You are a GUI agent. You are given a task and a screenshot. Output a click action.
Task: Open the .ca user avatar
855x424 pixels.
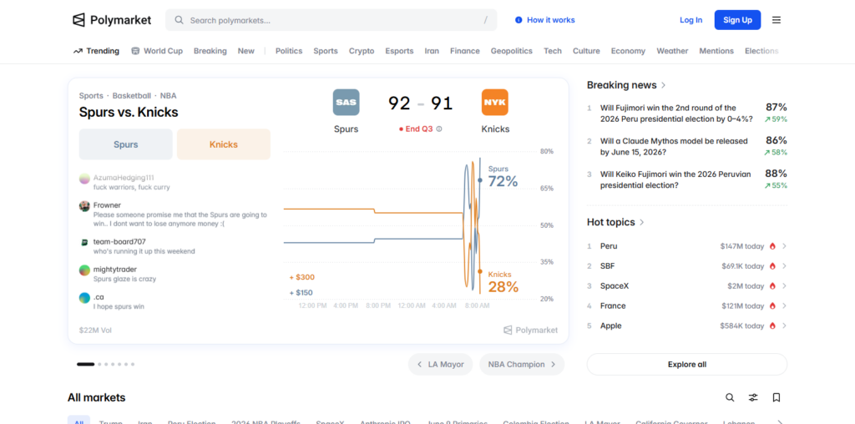(x=84, y=298)
